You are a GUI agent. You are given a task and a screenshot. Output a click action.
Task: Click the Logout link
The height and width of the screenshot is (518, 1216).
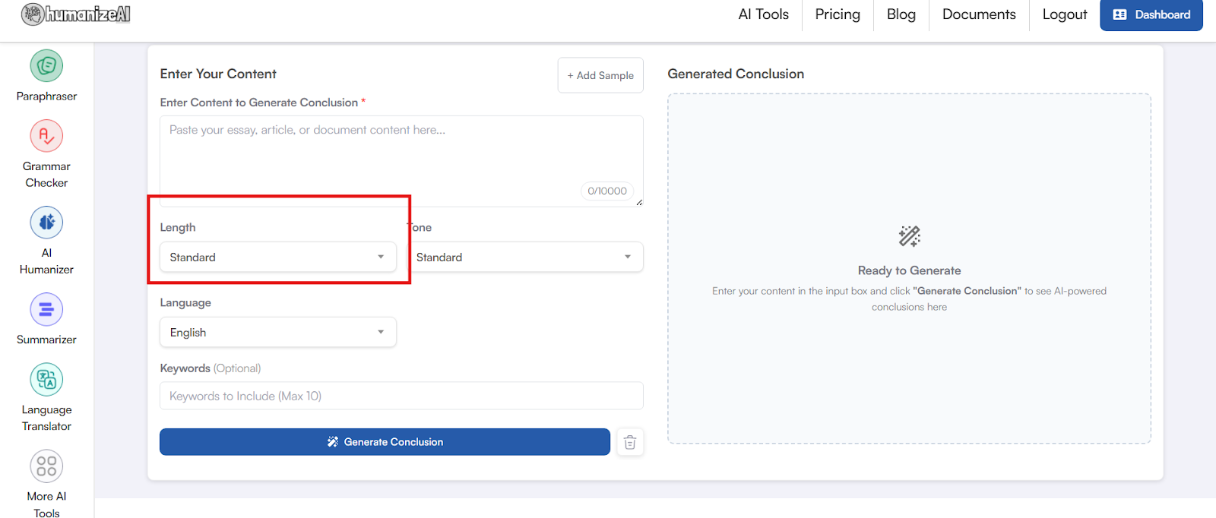point(1064,14)
